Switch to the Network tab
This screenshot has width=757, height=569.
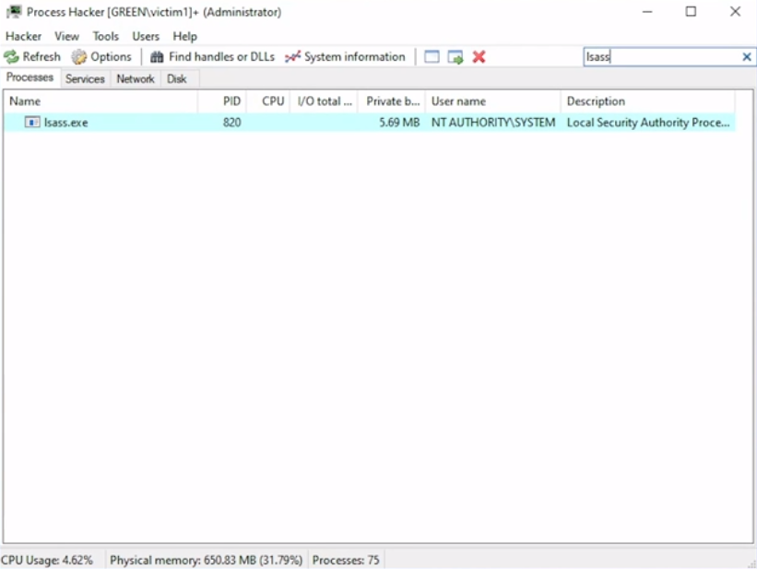tap(136, 78)
